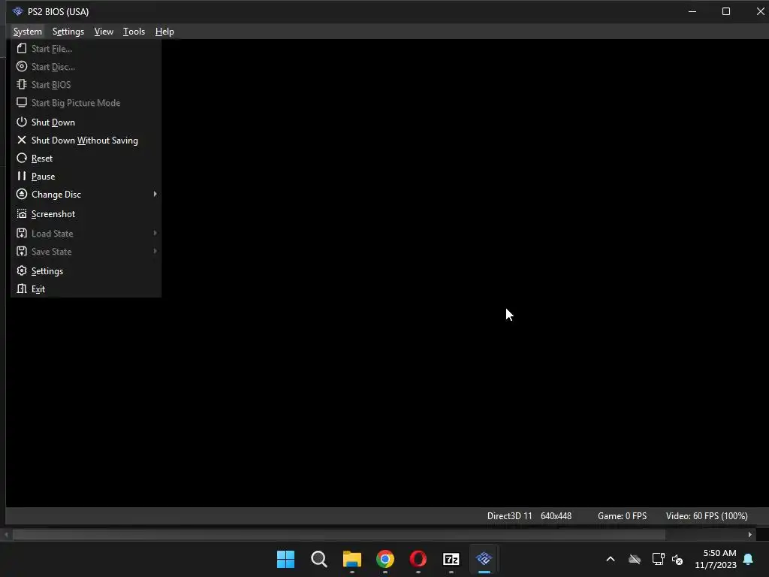Click the muted volume tray icon

(x=678, y=559)
